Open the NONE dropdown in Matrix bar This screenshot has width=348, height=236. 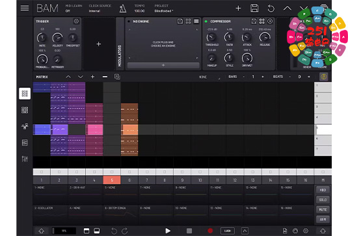209,77
